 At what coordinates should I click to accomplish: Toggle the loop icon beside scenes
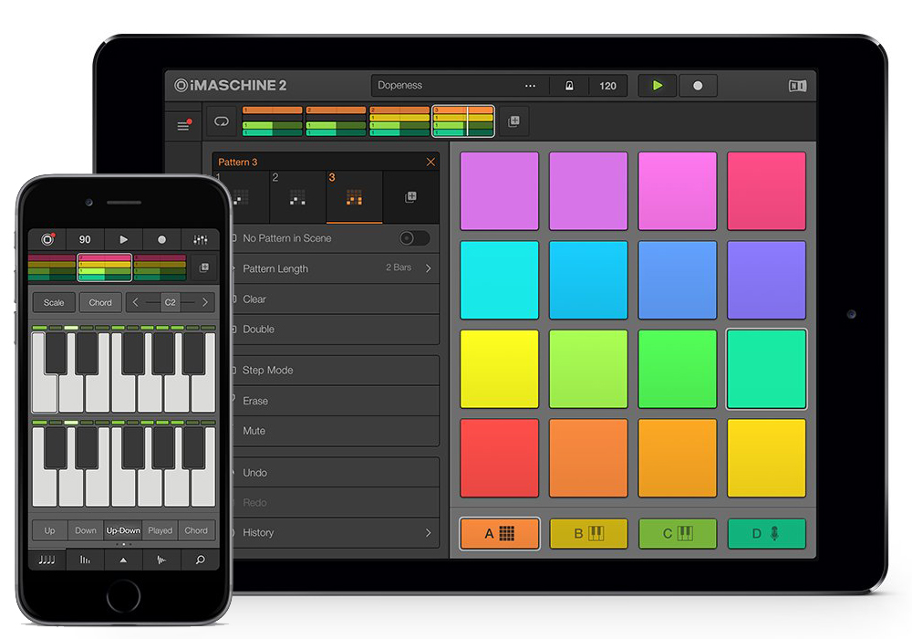[221, 121]
